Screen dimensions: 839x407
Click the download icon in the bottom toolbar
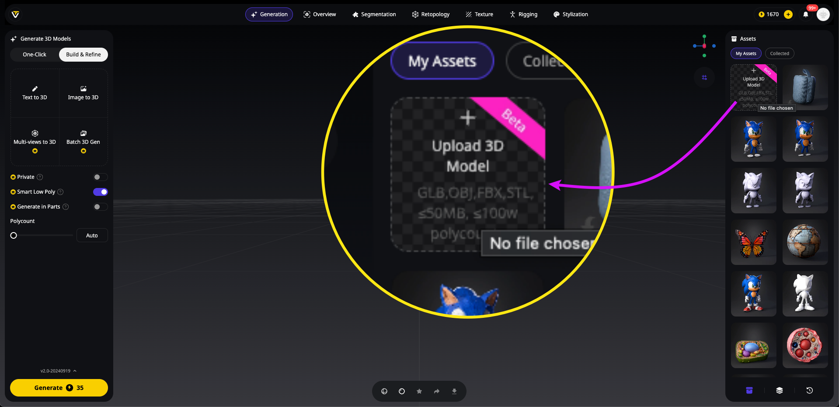click(454, 391)
